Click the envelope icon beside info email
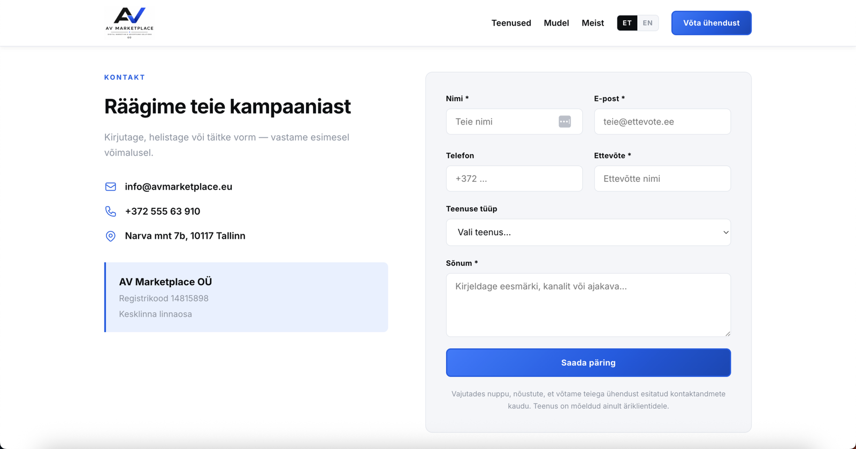The image size is (856, 449). click(111, 187)
